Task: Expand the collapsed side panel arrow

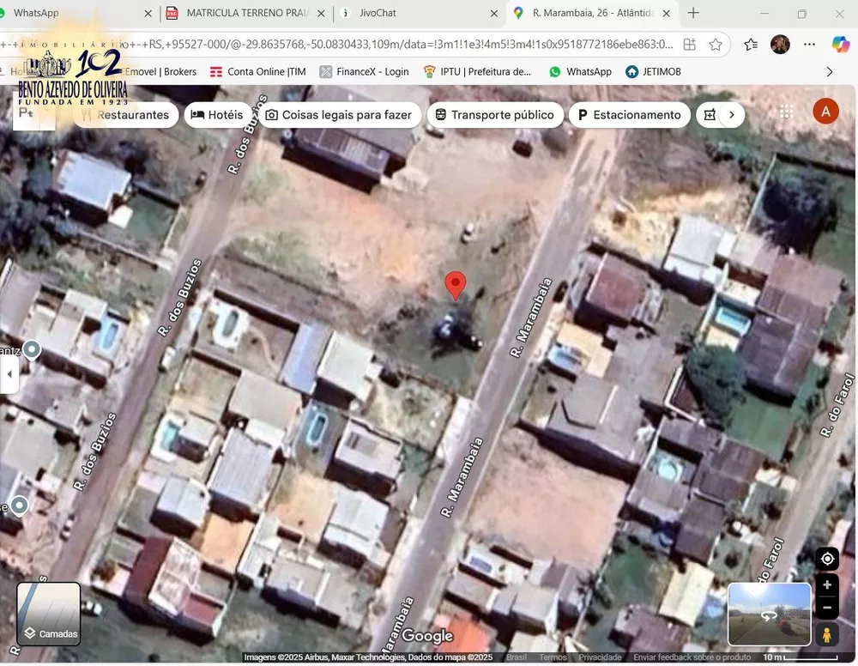Action: pos(9,374)
